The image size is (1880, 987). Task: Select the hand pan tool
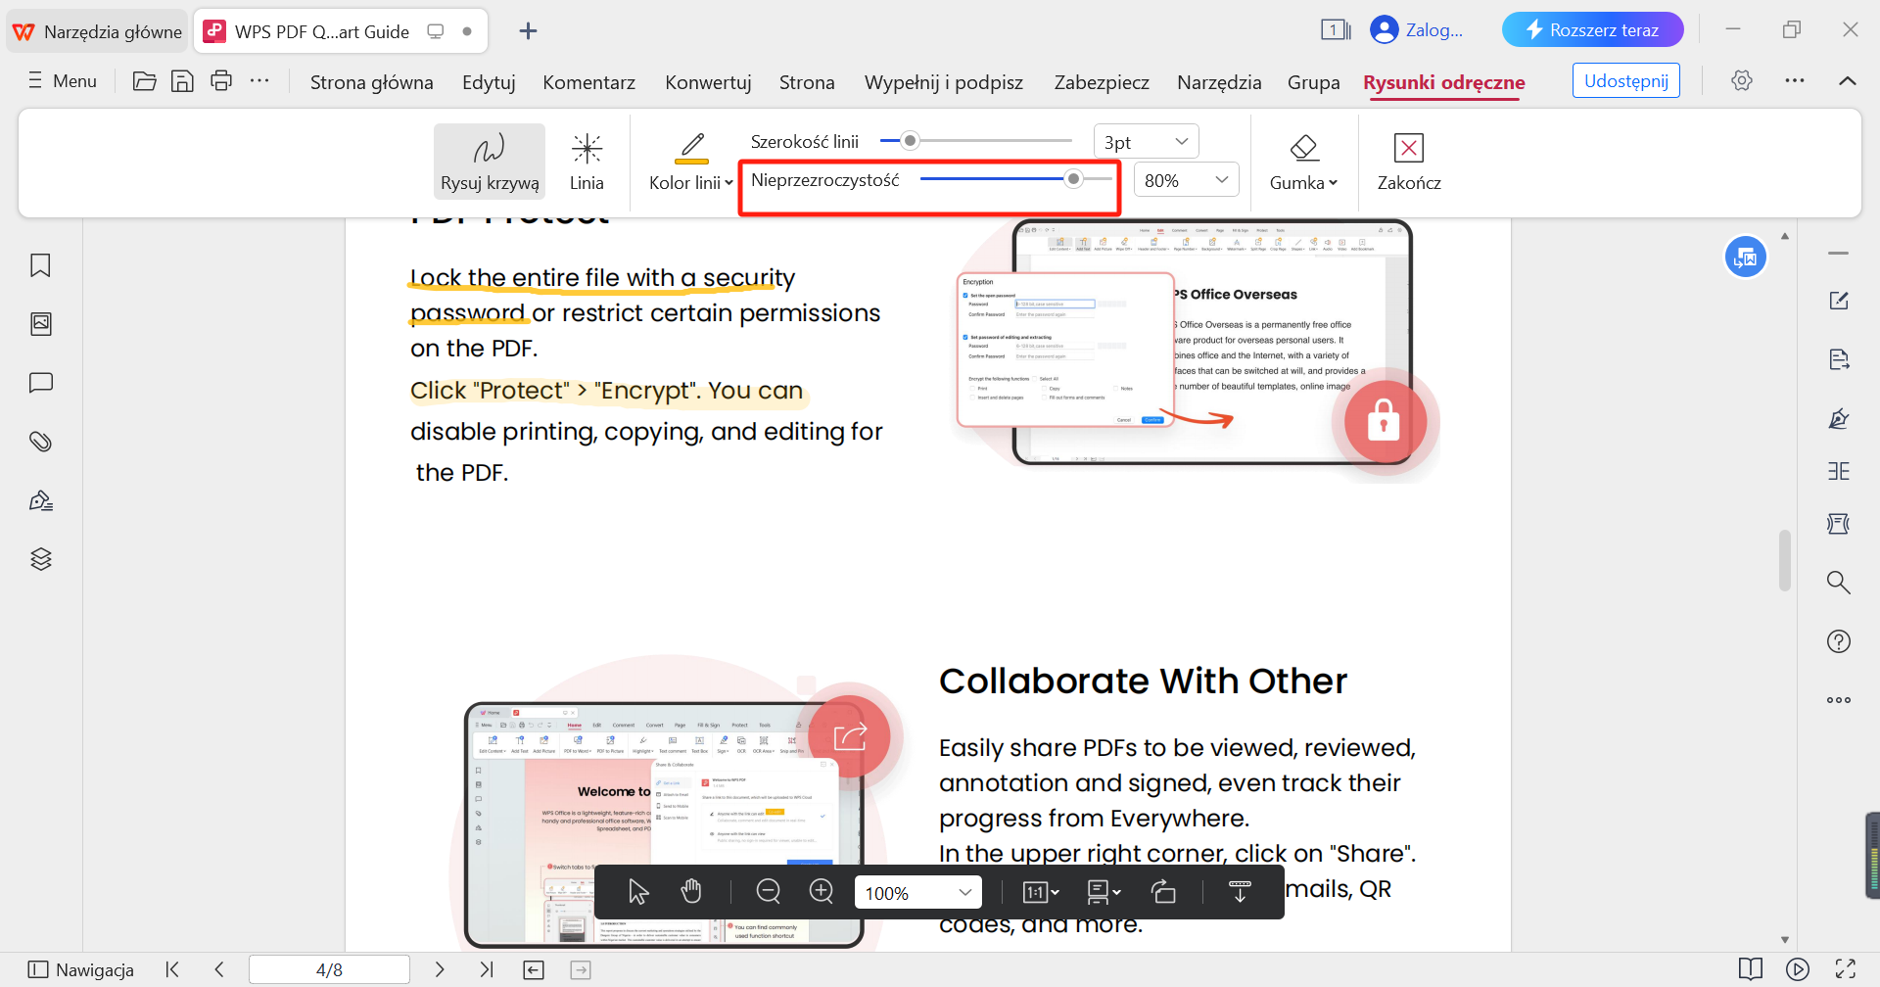[x=691, y=892]
